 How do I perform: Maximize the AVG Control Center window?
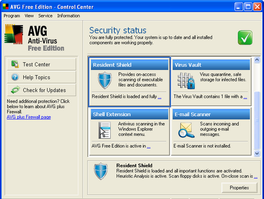(248, 7)
